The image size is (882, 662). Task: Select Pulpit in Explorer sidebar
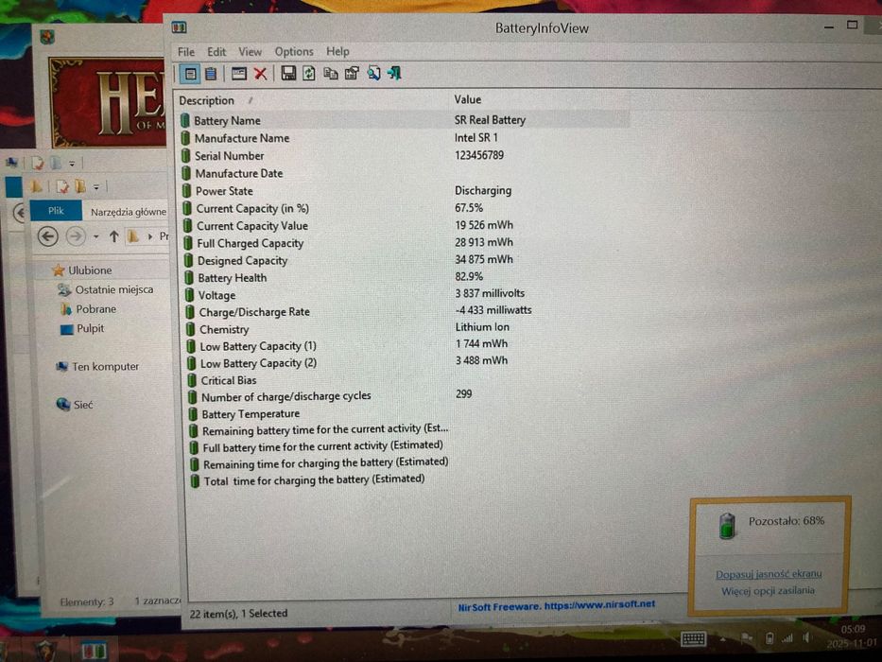pyautogui.click(x=82, y=329)
